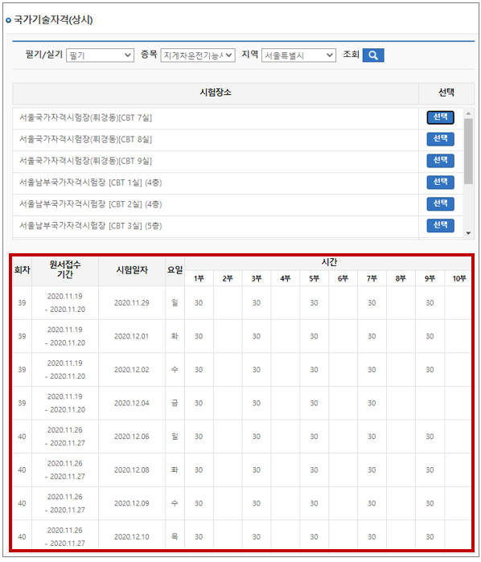Choose 선택 for 휘경동 CBT 9실
The height and width of the screenshot is (562, 481).
(x=440, y=161)
